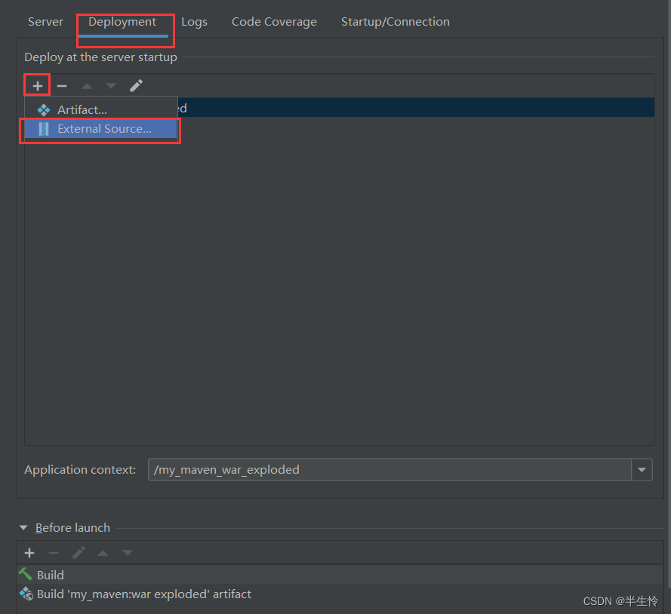Remove the selected deployment with the minus icon

(x=62, y=86)
